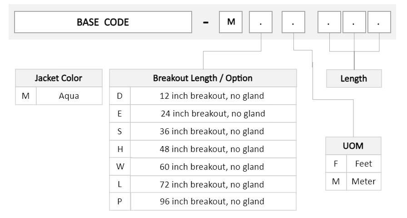Click the UOM header
The image size is (407, 218).
353,146
